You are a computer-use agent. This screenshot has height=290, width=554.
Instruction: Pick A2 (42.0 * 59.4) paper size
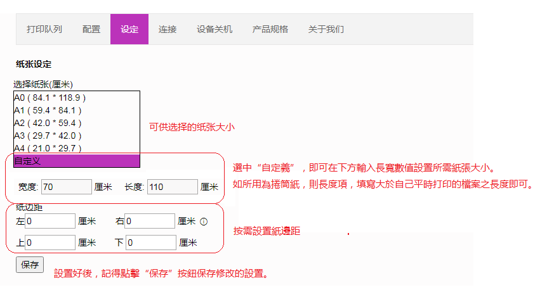tap(76, 123)
